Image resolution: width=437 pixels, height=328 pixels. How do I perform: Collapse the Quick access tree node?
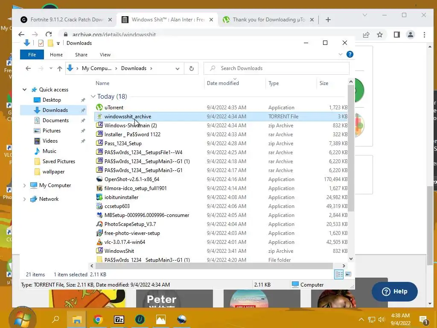(x=24, y=90)
